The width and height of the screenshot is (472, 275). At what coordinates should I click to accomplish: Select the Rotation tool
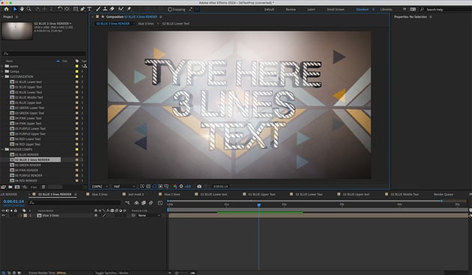click(x=60, y=9)
